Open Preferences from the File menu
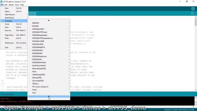The width and height of the screenshot is (197, 111). (14, 43)
